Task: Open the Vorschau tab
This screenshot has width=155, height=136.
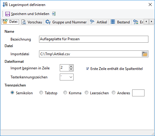Action: click(x=32, y=22)
